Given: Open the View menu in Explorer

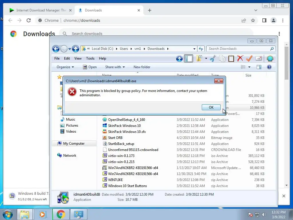Looking at the screenshot, I should click(x=78, y=58).
